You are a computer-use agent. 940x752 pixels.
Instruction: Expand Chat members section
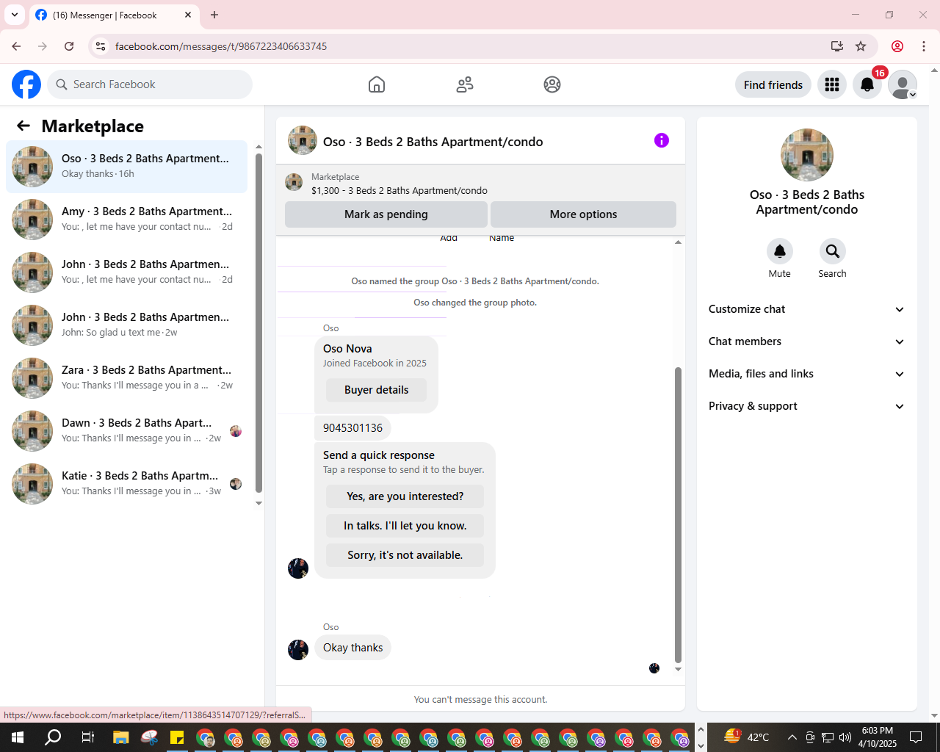coord(806,341)
